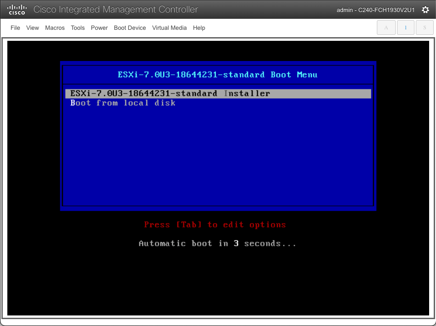Open the Tools menu
Viewport: 436px width, 326px height.
[x=77, y=28]
